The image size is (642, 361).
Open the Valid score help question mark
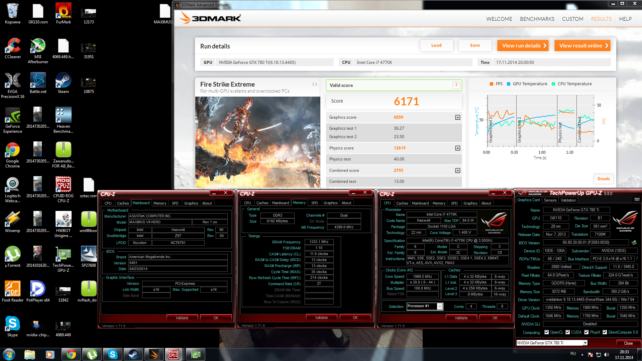(x=456, y=85)
